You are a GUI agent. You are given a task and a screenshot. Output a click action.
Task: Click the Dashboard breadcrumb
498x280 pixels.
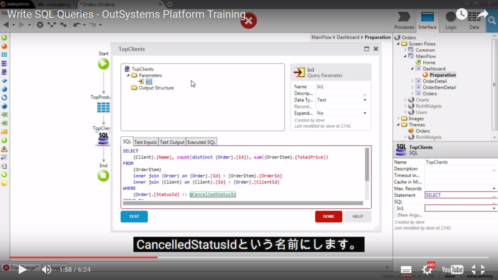pyautogui.click(x=348, y=37)
